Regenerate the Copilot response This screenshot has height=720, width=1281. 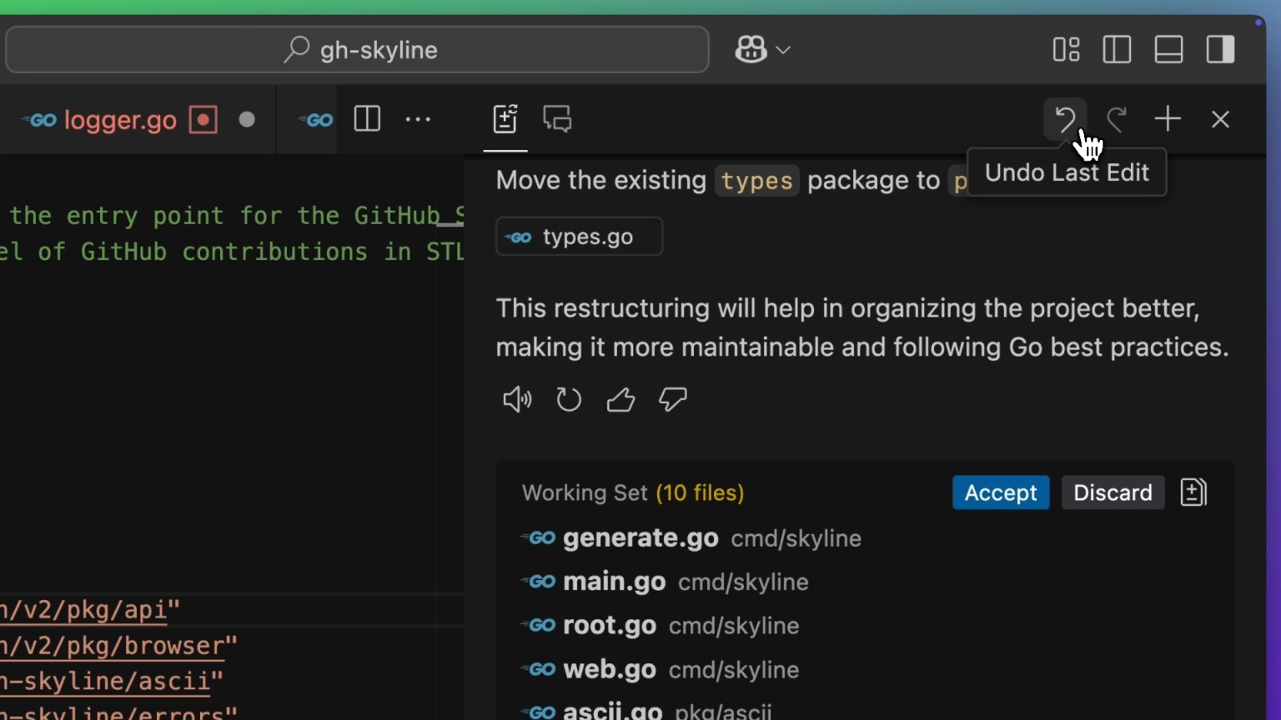coord(568,399)
